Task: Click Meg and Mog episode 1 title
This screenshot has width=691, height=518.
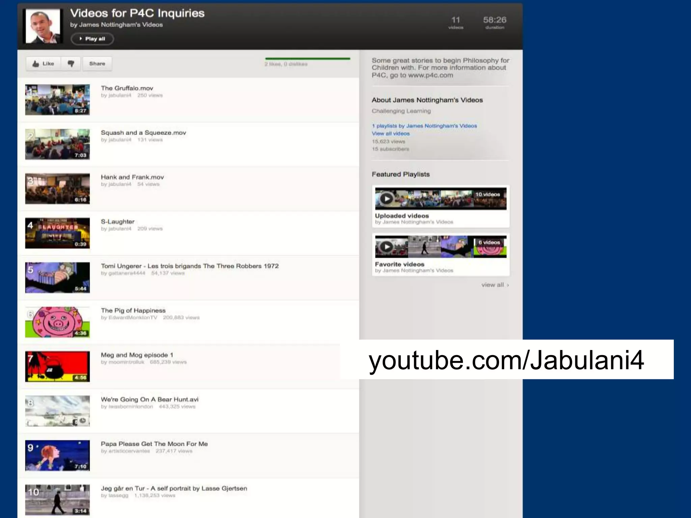Action: [x=137, y=355]
